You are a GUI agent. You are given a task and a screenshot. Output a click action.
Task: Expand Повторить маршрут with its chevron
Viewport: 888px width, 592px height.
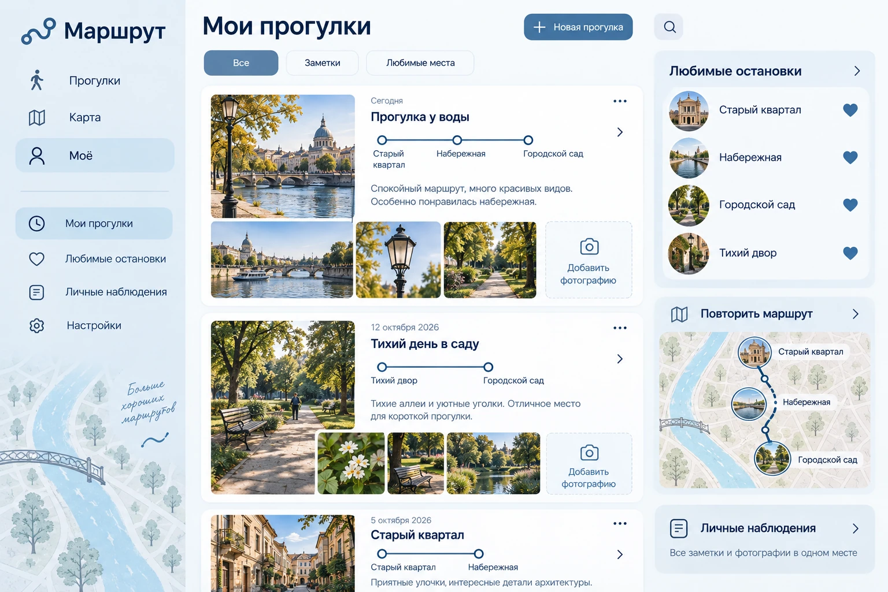tap(856, 314)
